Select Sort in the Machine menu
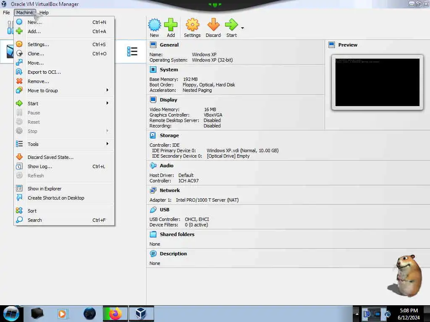Screen dimensions: 430x322 pyautogui.click(x=64, y=211)
